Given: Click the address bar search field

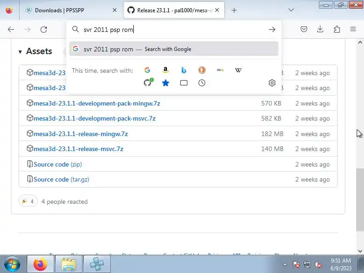Looking at the screenshot, I should point(174,30).
